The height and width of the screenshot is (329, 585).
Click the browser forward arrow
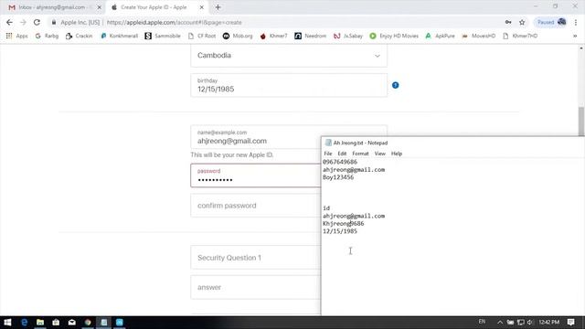[x=23, y=22]
